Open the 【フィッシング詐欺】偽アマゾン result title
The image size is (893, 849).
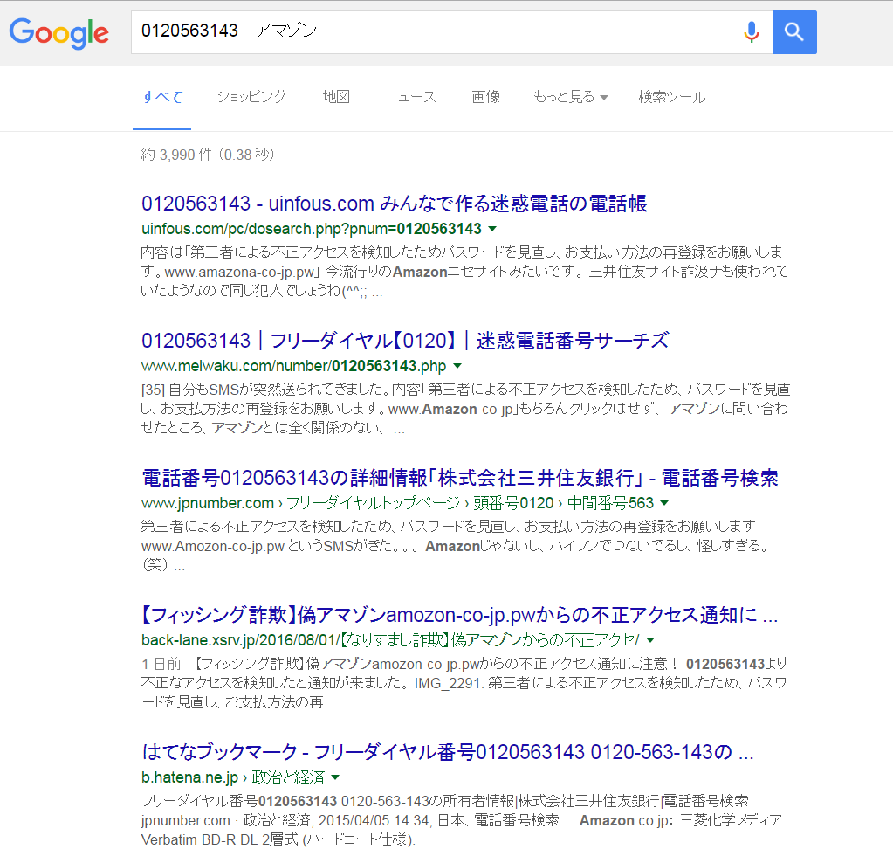pos(459,615)
